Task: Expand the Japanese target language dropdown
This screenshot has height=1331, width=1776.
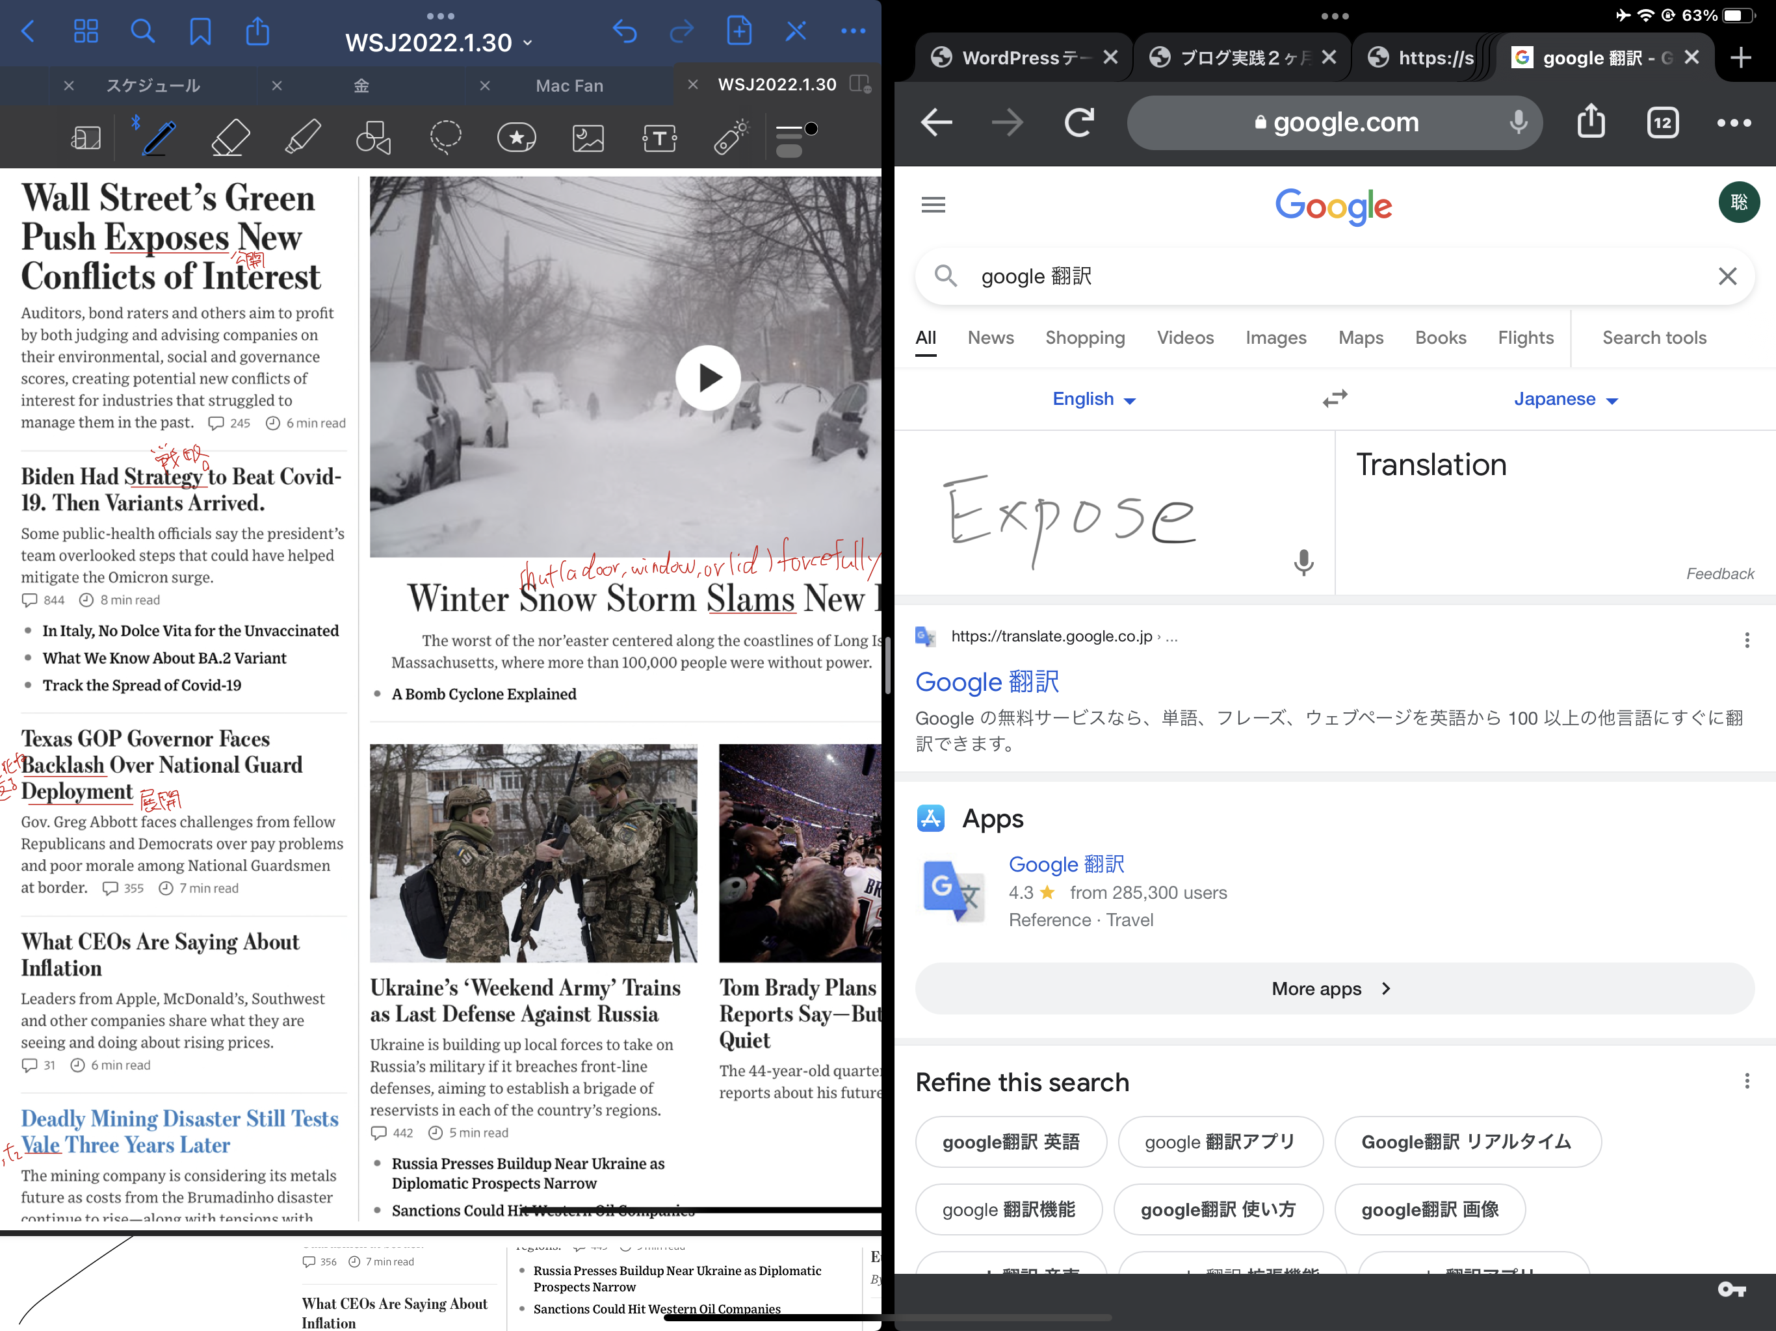Action: coord(1565,399)
